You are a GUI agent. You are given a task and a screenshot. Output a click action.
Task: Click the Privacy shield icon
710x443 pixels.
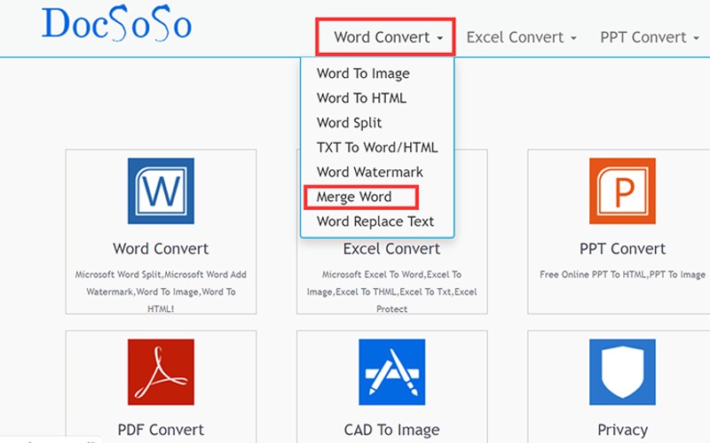click(x=622, y=372)
